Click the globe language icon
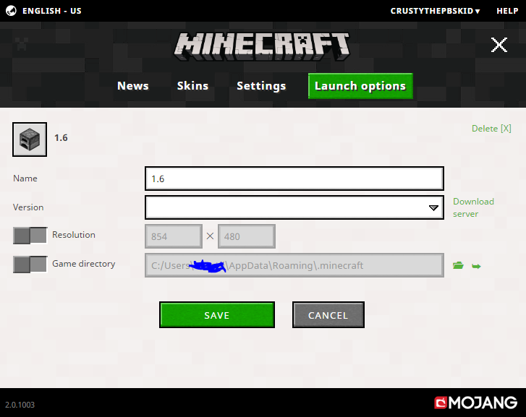 pos(11,11)
